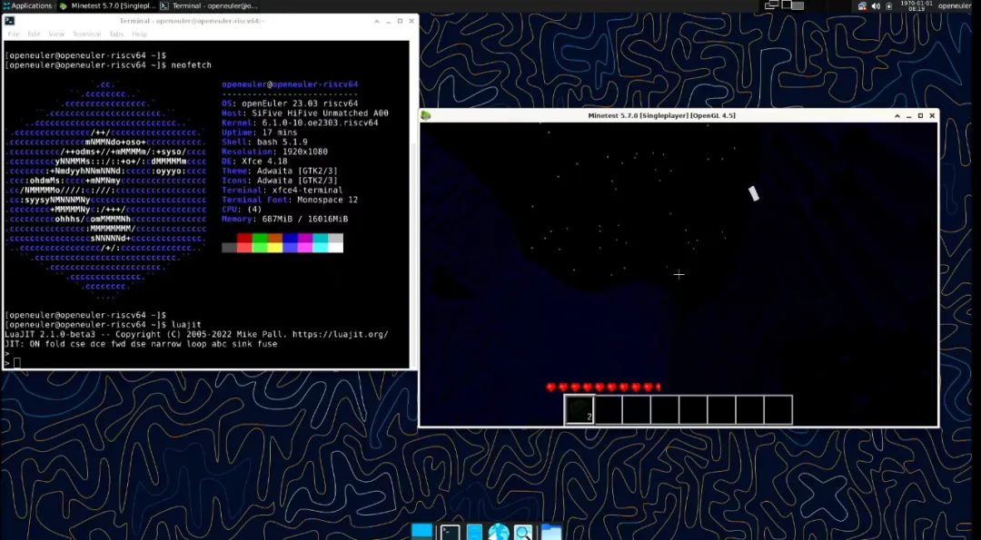Click the Minetest window title bar icon
The height and width of the screenshot is (540, 981).
tap(426, 115)
